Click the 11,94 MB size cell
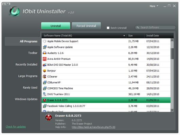The height and width of the screenshot is (135, 180). (x=133, y=83)
